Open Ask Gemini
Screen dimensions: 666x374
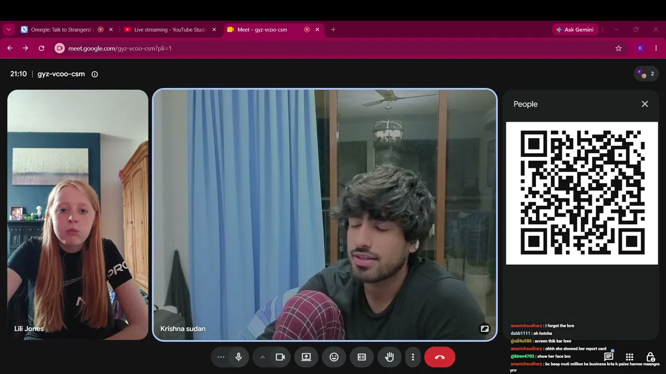[575, 30]
